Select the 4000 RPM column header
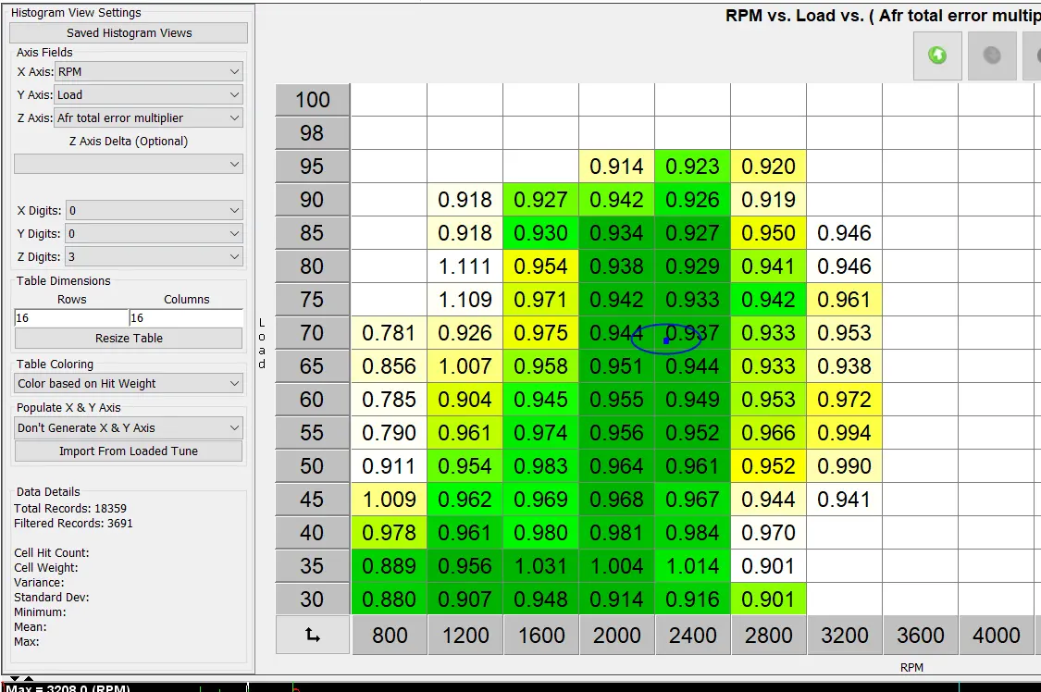Screen dimensions: 1041x692 (x=996, y=635)
